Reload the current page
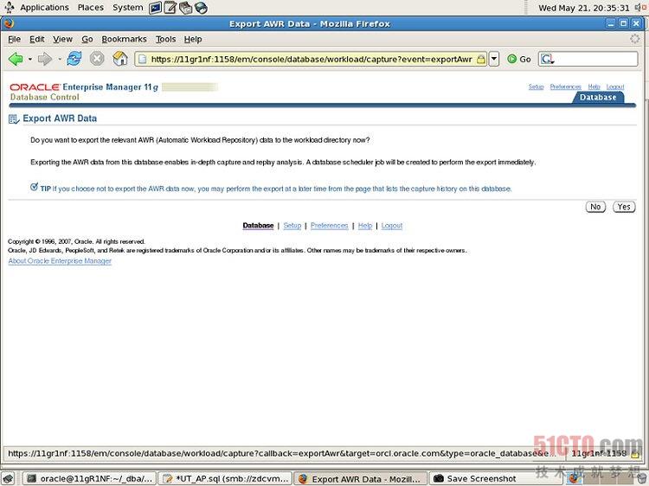 (x=74, y=59)
